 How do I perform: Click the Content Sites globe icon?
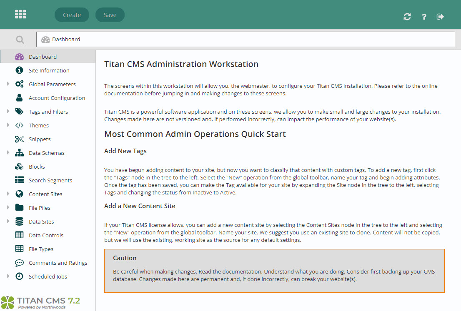click(x=20, y=194)
